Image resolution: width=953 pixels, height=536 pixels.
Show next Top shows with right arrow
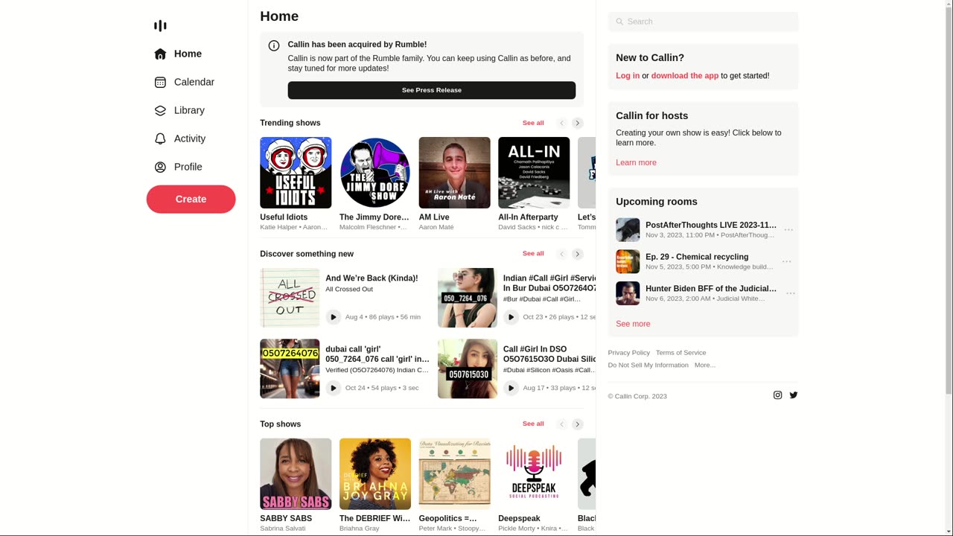[578, 424]
